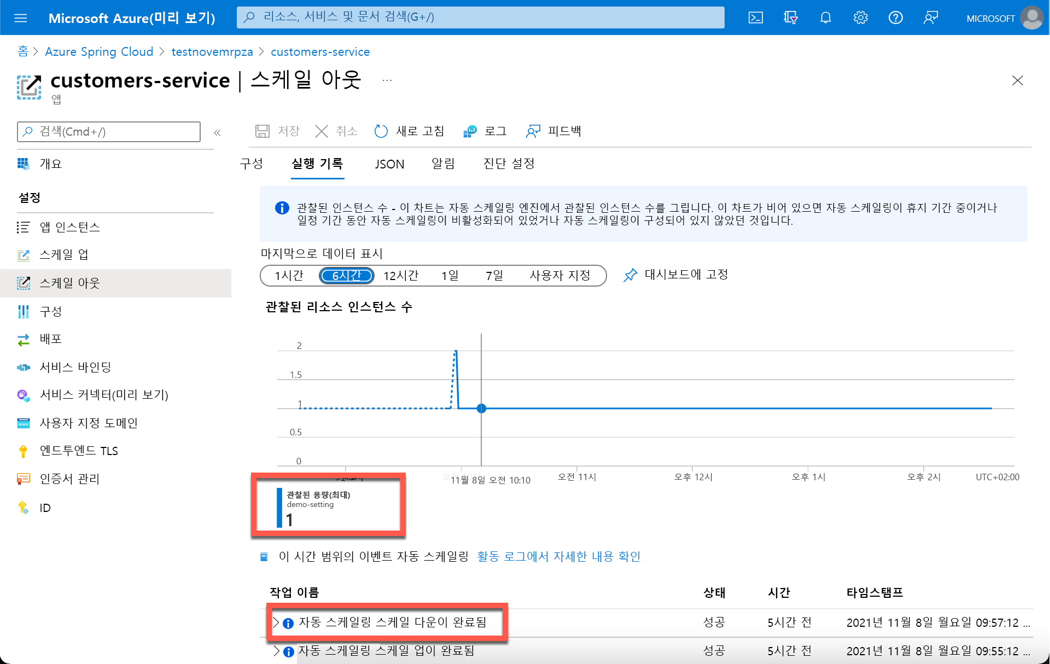
Task: Open the portal hamburger menu
Action: (x=21, y=17)
